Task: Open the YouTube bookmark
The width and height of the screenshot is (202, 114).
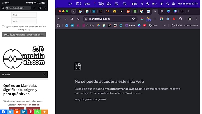Action: pyautogui.click(x=145, y=25)
